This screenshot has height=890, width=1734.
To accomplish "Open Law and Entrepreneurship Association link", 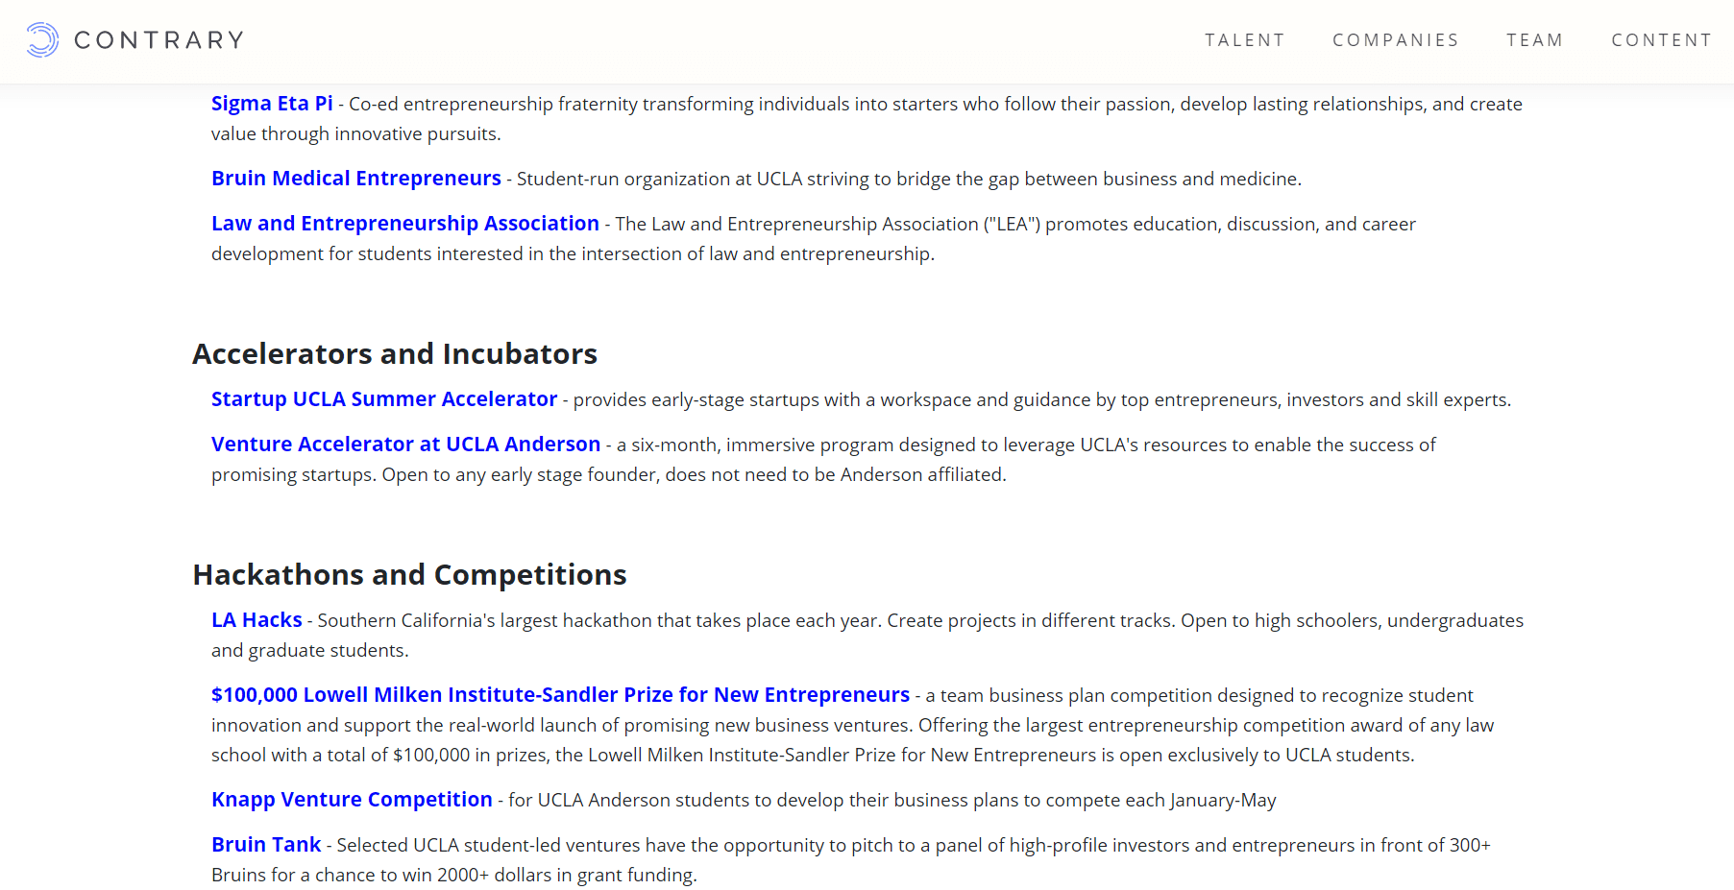I will [404, 224].
